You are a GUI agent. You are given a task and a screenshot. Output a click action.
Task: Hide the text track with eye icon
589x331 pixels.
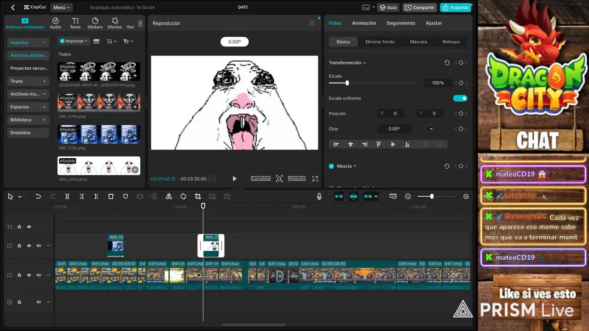(29, 227)
